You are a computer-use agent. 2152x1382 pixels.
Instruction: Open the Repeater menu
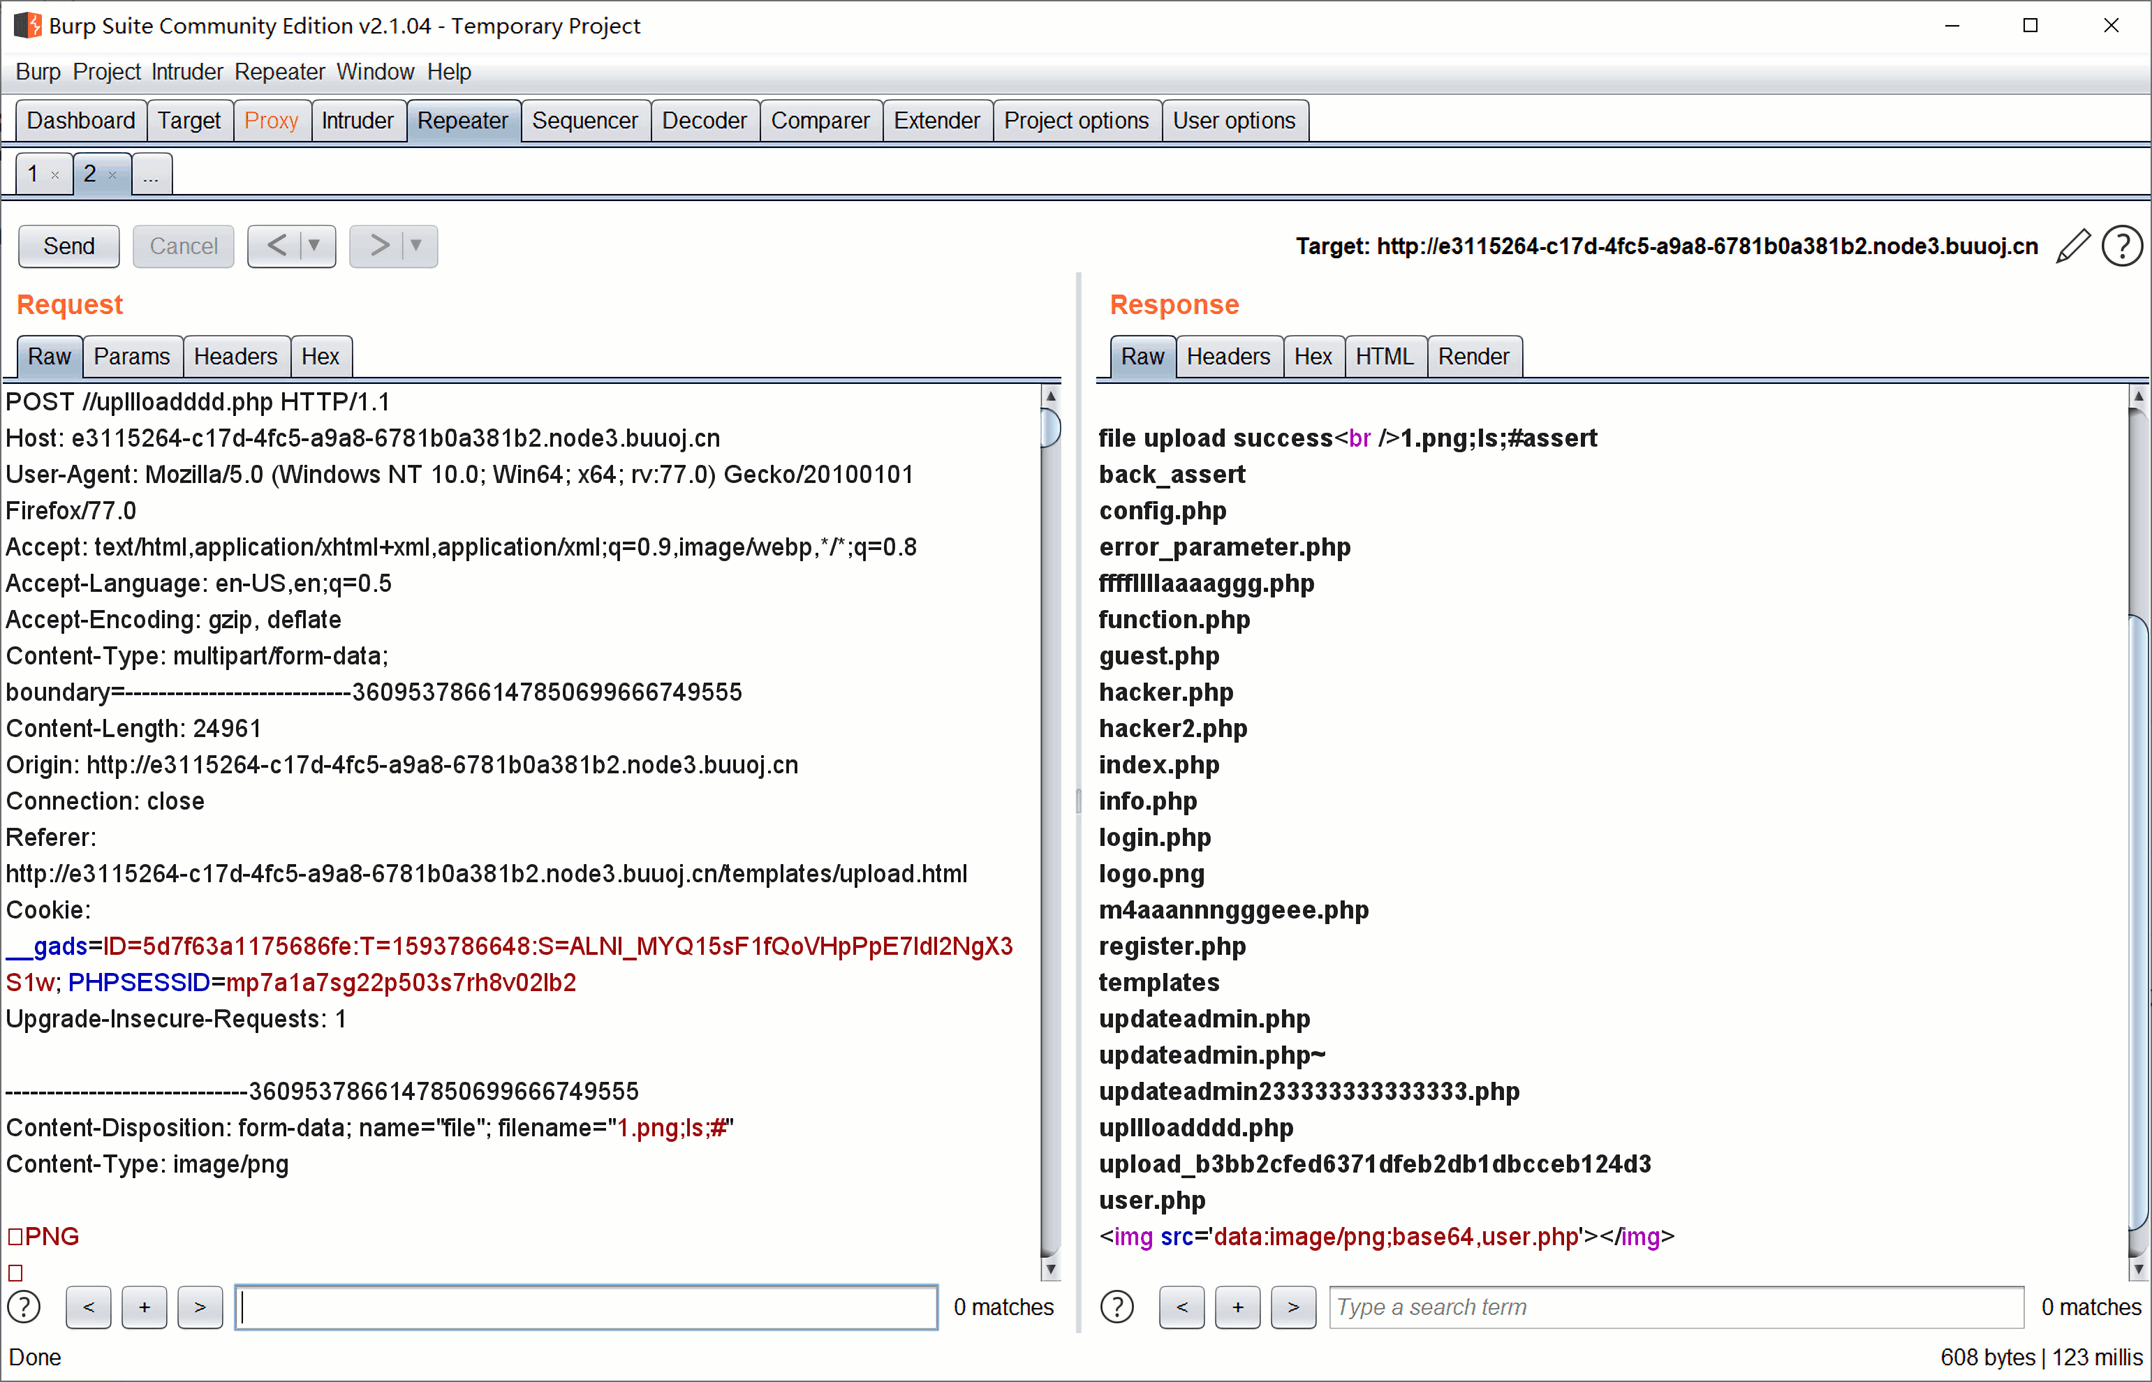coord(279,72)
